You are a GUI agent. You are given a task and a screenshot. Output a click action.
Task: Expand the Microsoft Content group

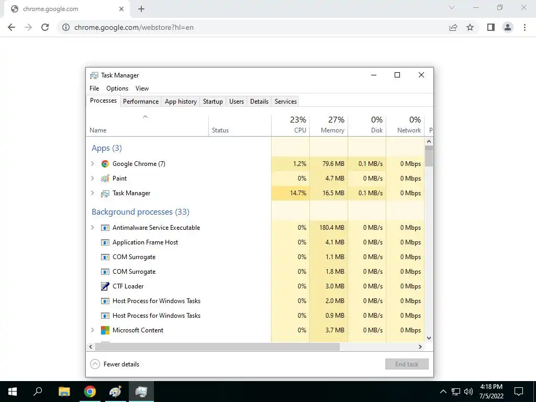(92, 330)
